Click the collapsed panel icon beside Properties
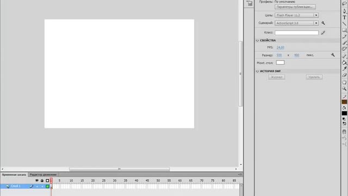This screenshot has width=348, height=196. click(249, 3)
